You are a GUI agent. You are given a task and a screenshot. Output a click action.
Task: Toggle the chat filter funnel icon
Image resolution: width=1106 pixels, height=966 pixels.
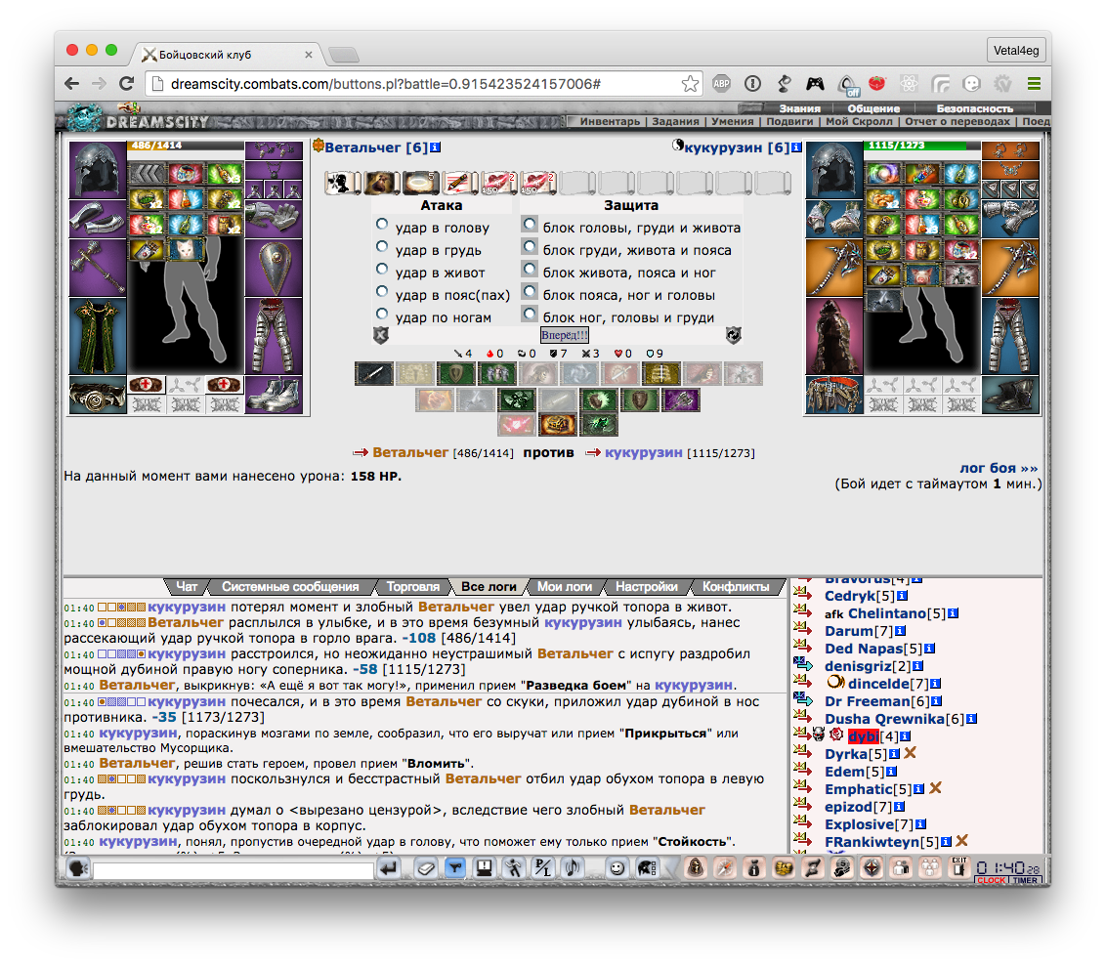point(455,868)
